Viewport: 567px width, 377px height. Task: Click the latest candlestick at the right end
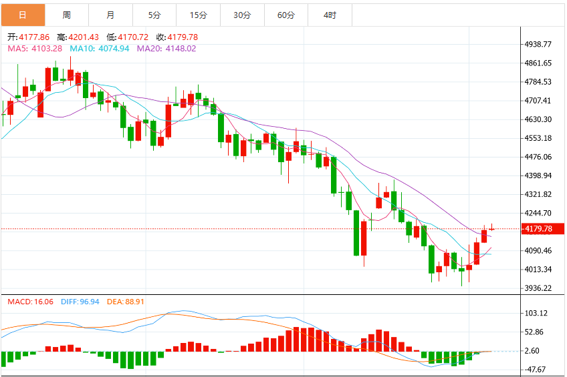click(x=491, y=228)
